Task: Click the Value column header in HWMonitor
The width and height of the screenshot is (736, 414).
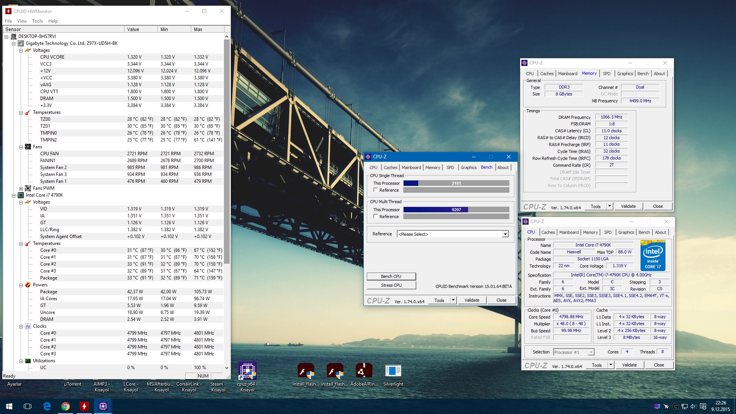Action: pyautogui.click(x=141, y=30)
